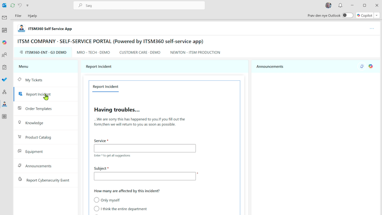Open People contacts in sidebar
Image resolution: width=382 pixels, height=215 pixels.
(x=4, y=55)
